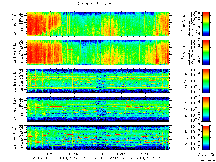Select the By spectrogram panel
Viewport: 216px width, 162px height.
click(98, 109)
